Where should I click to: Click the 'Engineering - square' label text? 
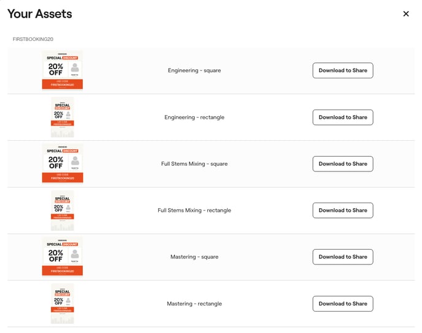[194, 70]
